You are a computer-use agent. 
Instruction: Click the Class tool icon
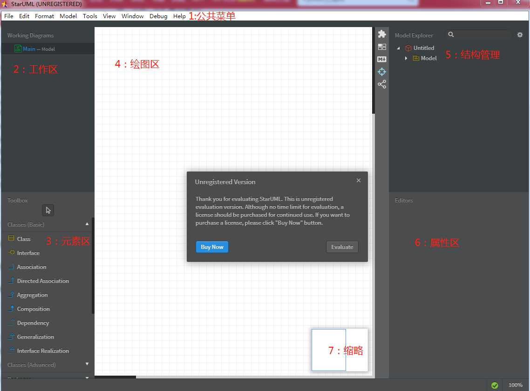11,238
